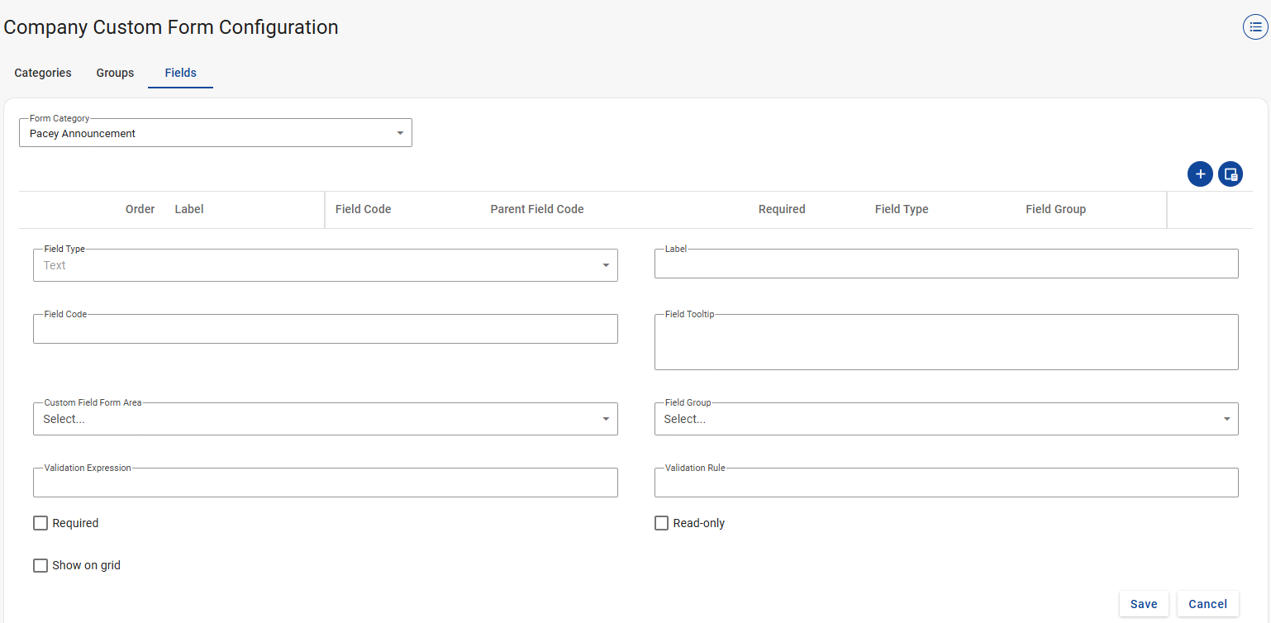Click the form preview icon beside the plus

(x=1231, y=174)
